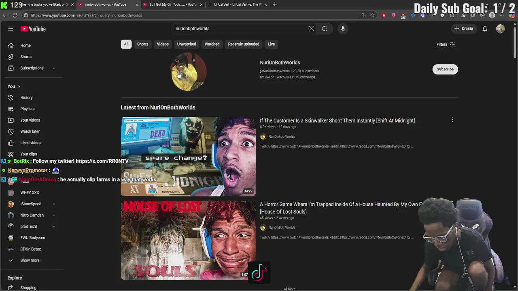Open House Of Lost Souls video title

pyautogui.click(x=341, y=208)
